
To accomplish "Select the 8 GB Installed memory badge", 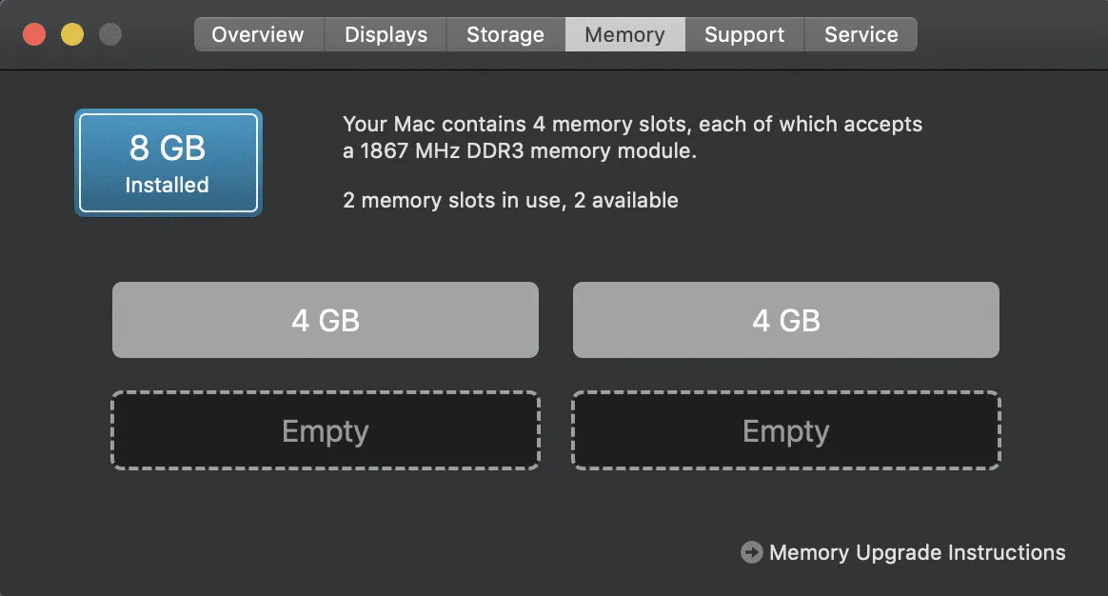I will (x=168, y=162).
